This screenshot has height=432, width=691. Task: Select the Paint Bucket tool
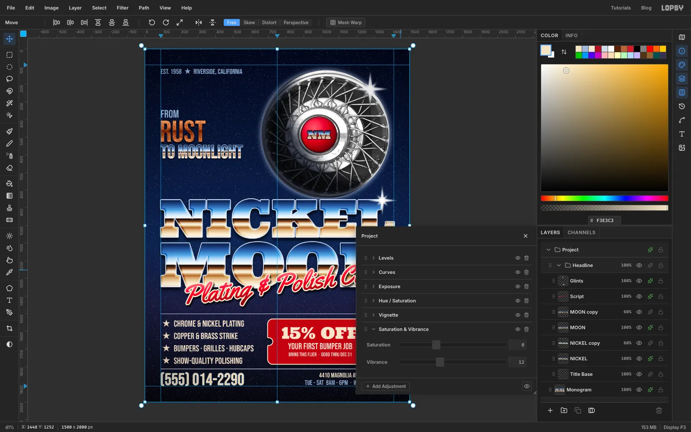pos(10,184)
